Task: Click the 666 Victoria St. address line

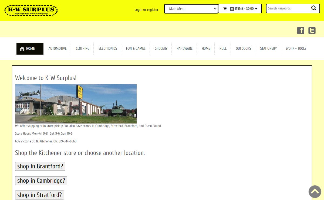Action: pyautogui.click(x=46, y=141)
